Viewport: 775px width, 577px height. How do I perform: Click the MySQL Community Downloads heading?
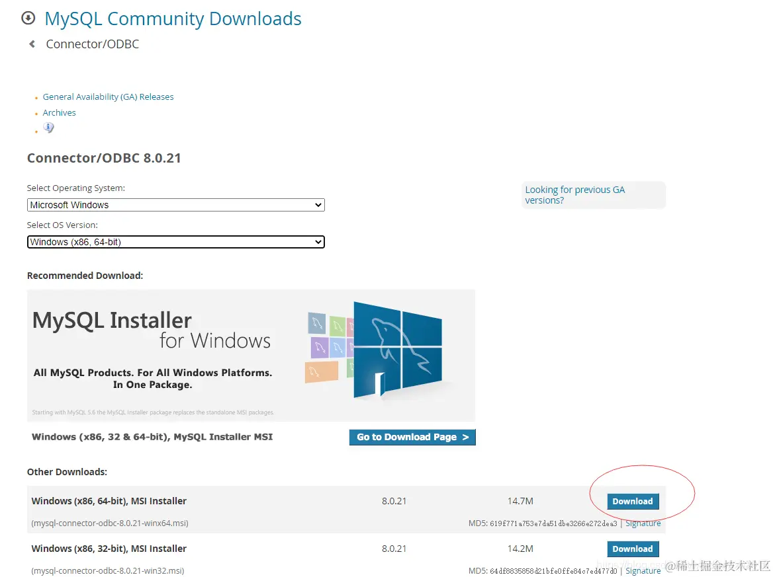pos(173,19)
